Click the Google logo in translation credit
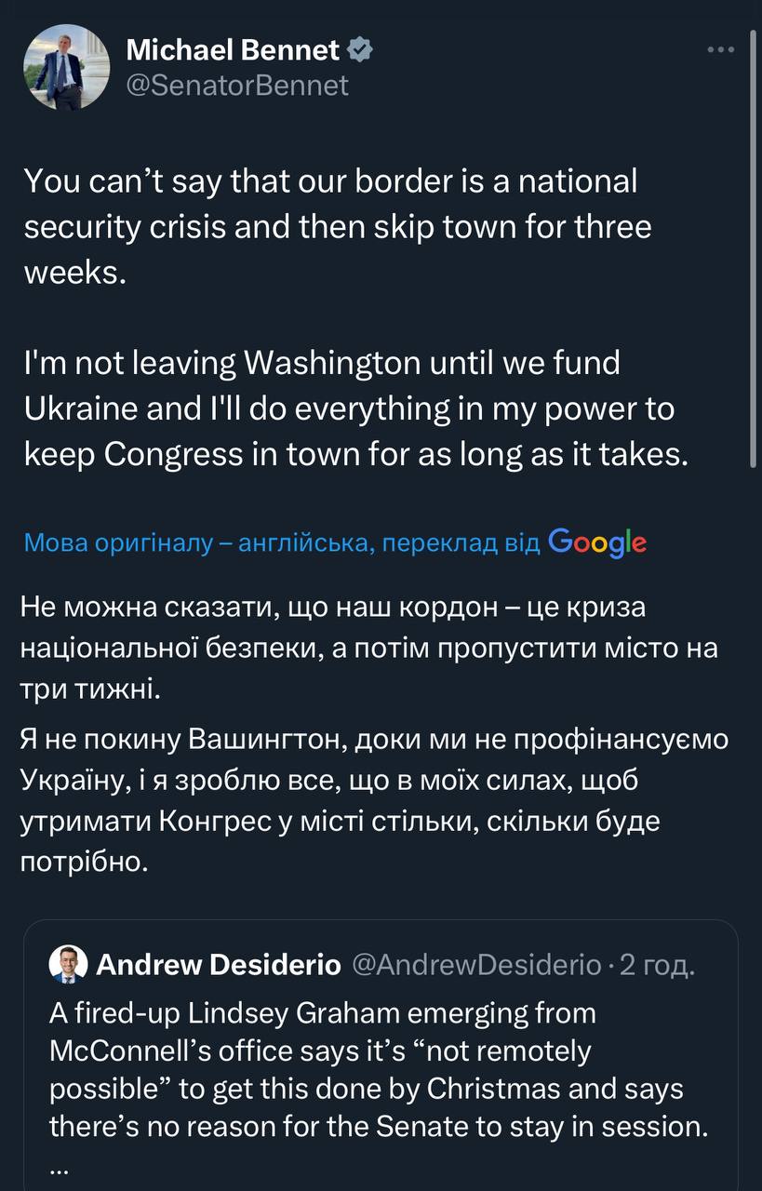 pyautogui.click(x=597, y=542)
